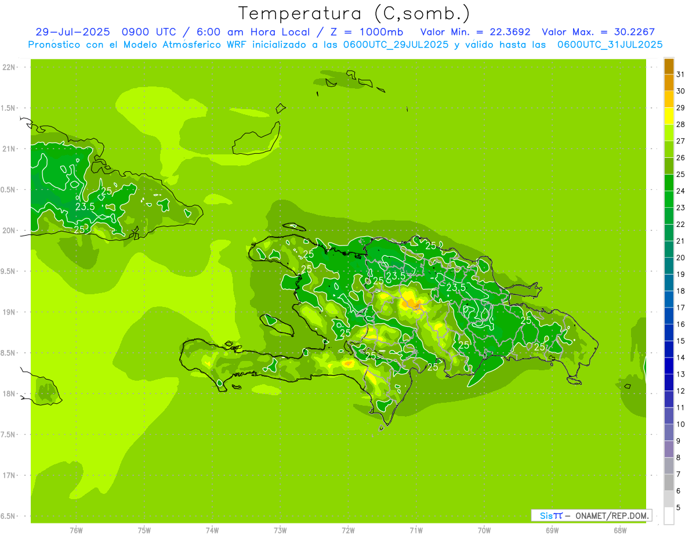Click the teal legend swatch between 19 and 20
This screenshot has width=696, height=538.
click(669, 266)
